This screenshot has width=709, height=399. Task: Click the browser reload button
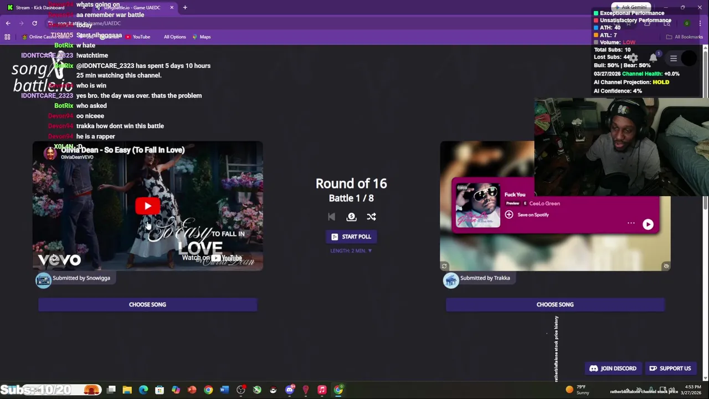(x=34, y=23)
